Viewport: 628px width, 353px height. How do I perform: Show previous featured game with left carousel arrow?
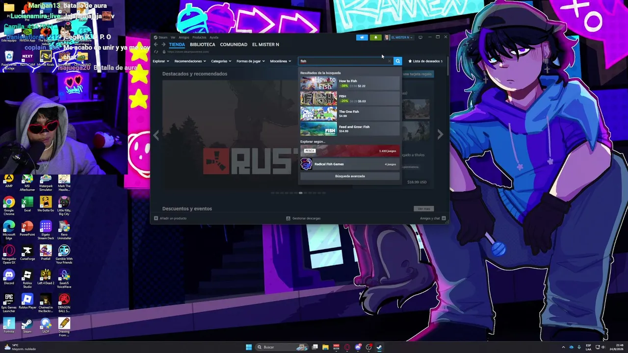tap(156, 136)
